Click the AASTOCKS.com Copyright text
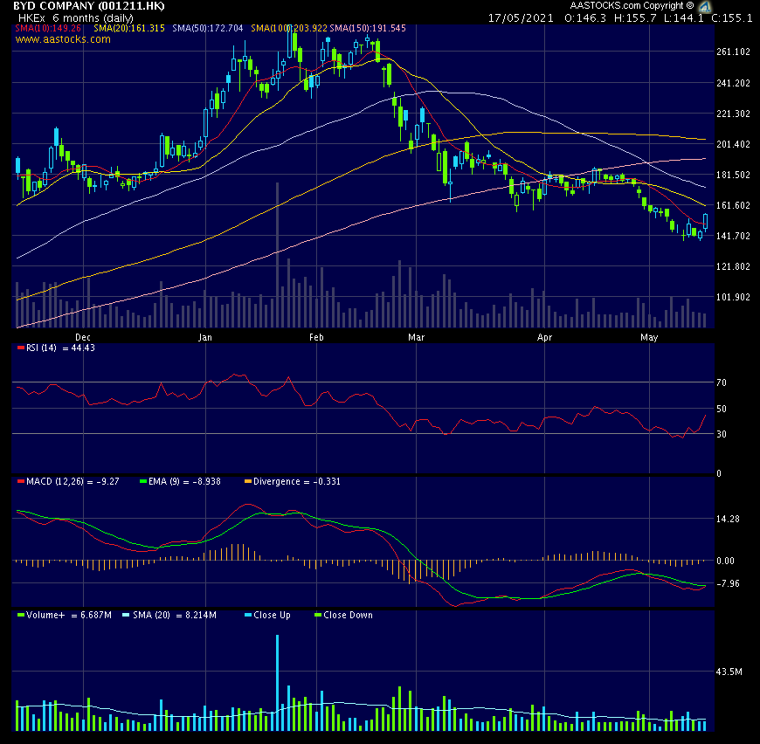The width and height of the screenshot is (760, 744). coord(632,6)
